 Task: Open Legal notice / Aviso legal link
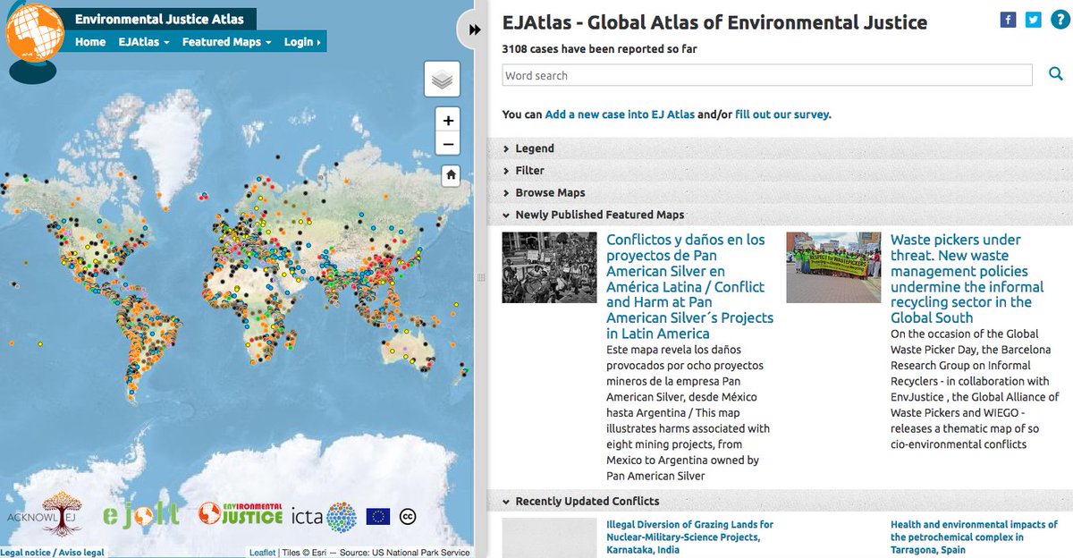pos(52,553)
